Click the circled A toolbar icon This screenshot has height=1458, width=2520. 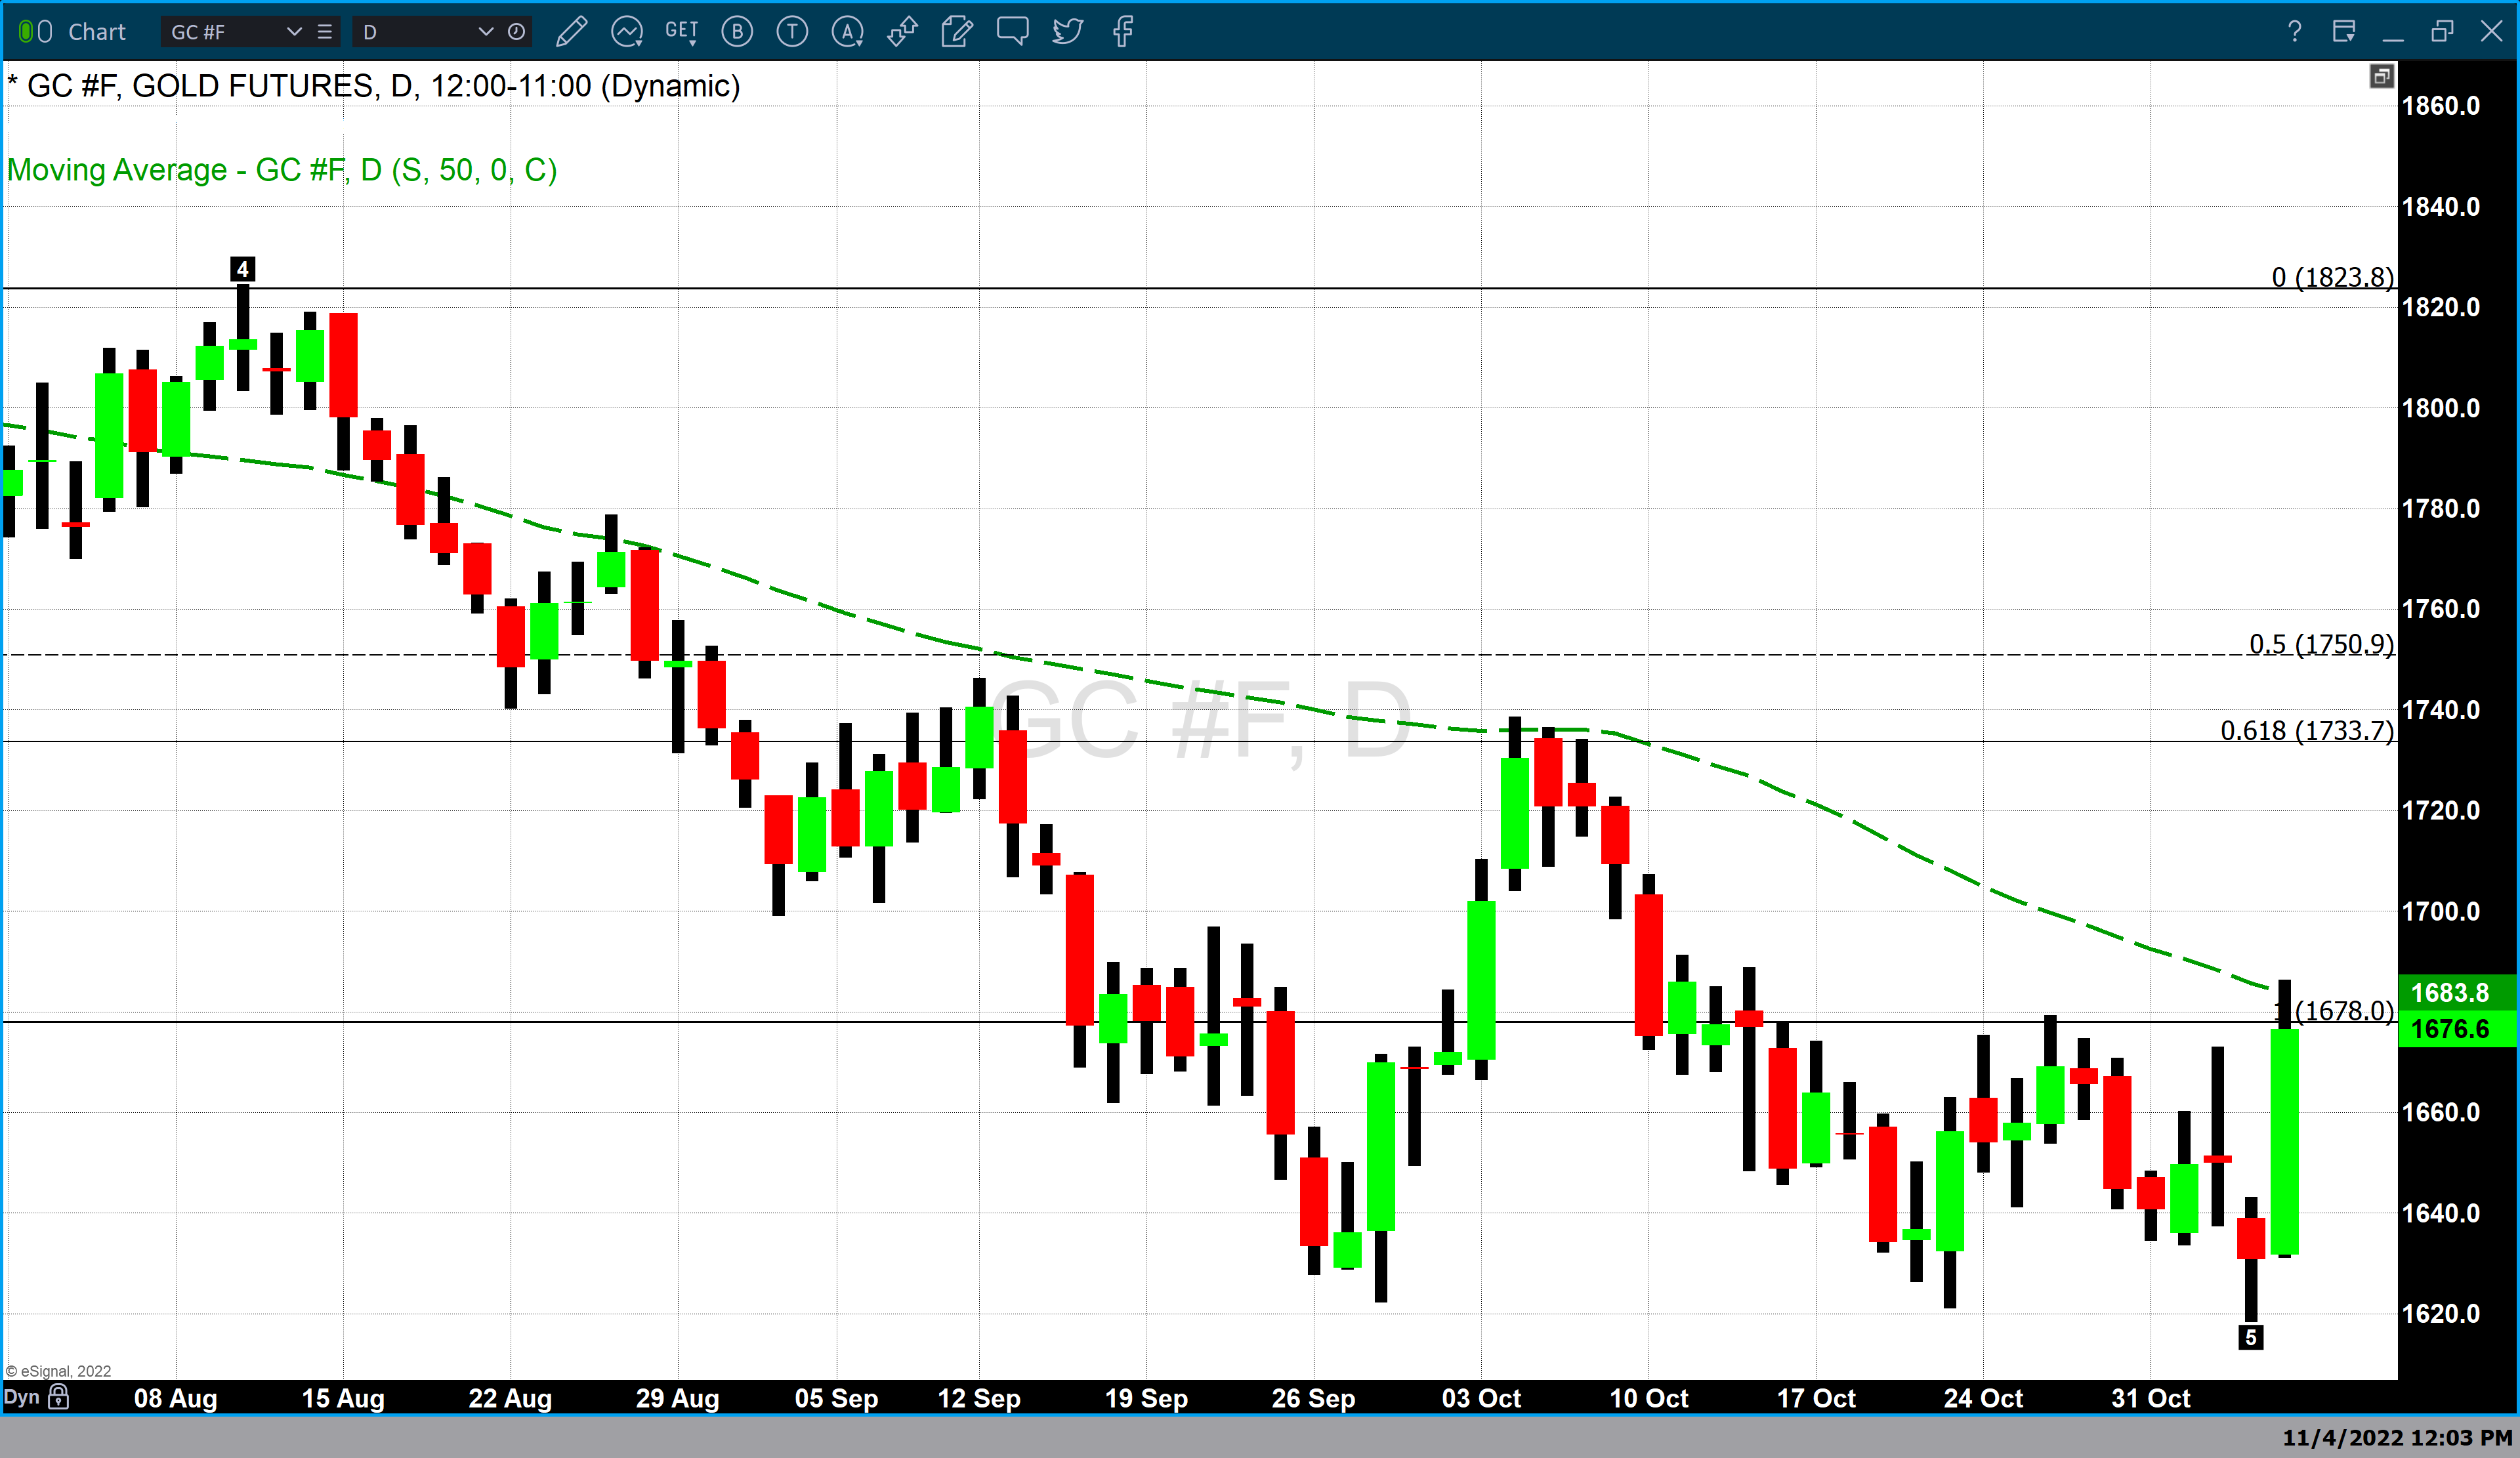click(847, 32)
